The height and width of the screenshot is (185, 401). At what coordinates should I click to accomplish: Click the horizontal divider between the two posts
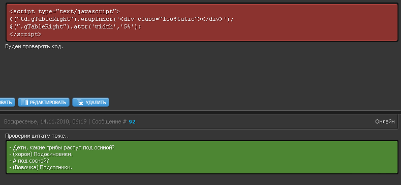(200, 112)
